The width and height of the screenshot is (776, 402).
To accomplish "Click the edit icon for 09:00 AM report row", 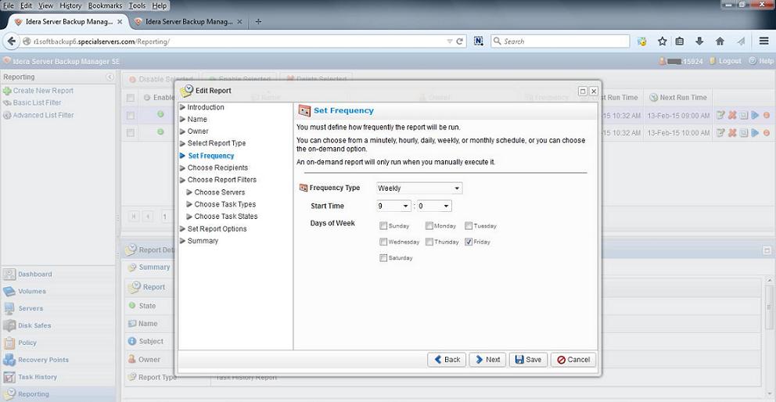I will point(720,115).
